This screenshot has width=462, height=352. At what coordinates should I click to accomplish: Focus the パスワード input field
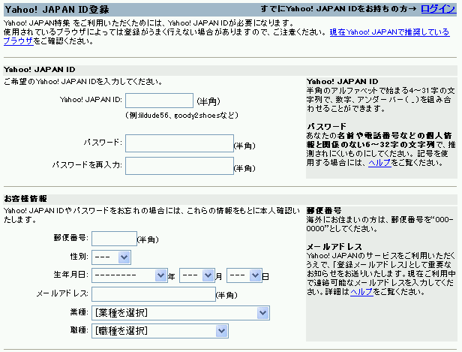(x=179, y=143)
